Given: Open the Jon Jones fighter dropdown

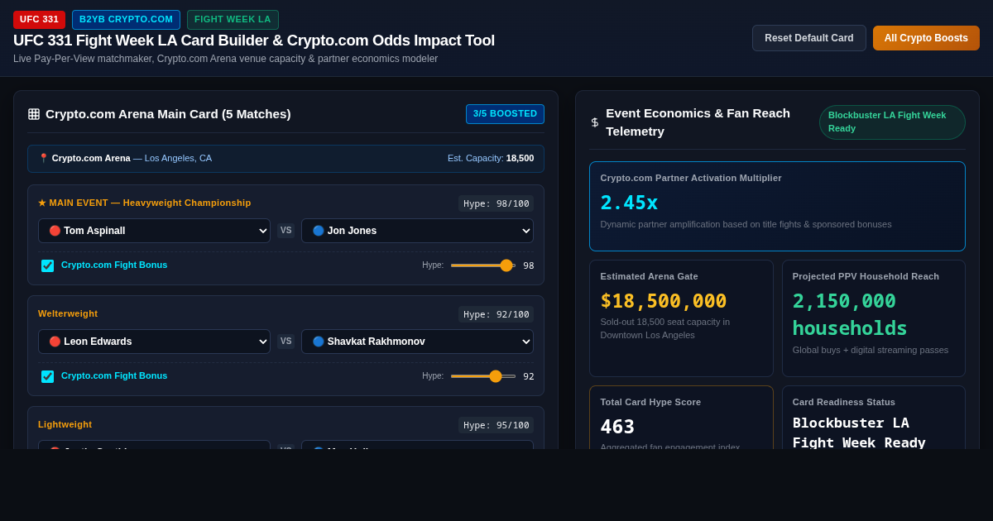Looking at the screenshot, I should click(x=417, y=231).
